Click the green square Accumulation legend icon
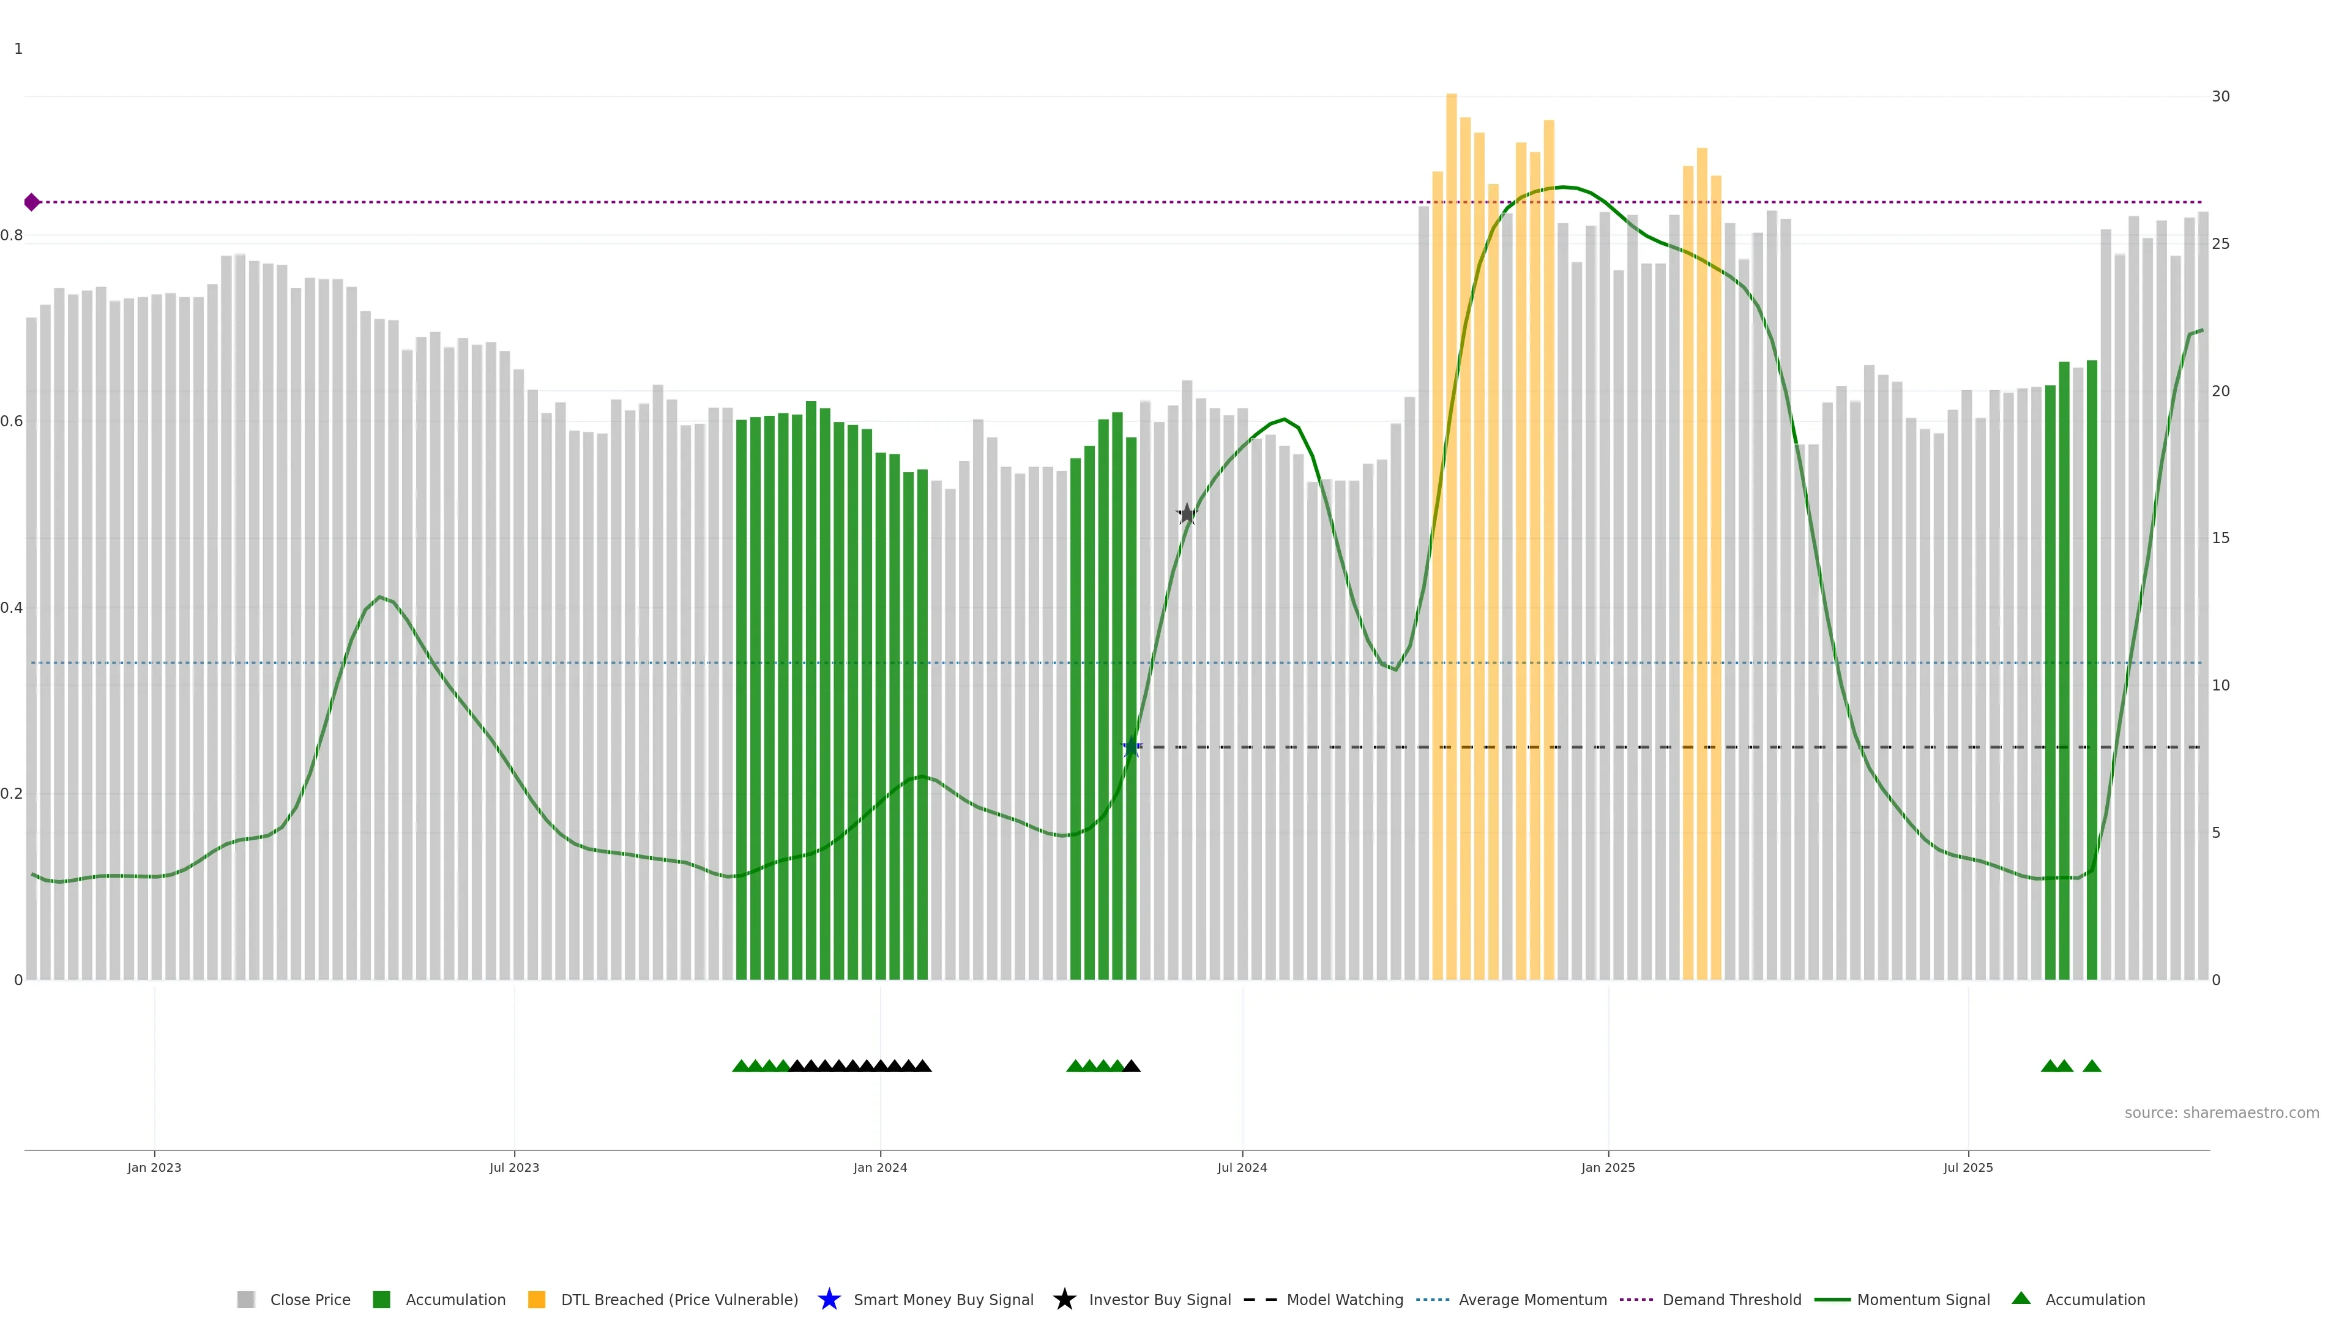 381,1299
